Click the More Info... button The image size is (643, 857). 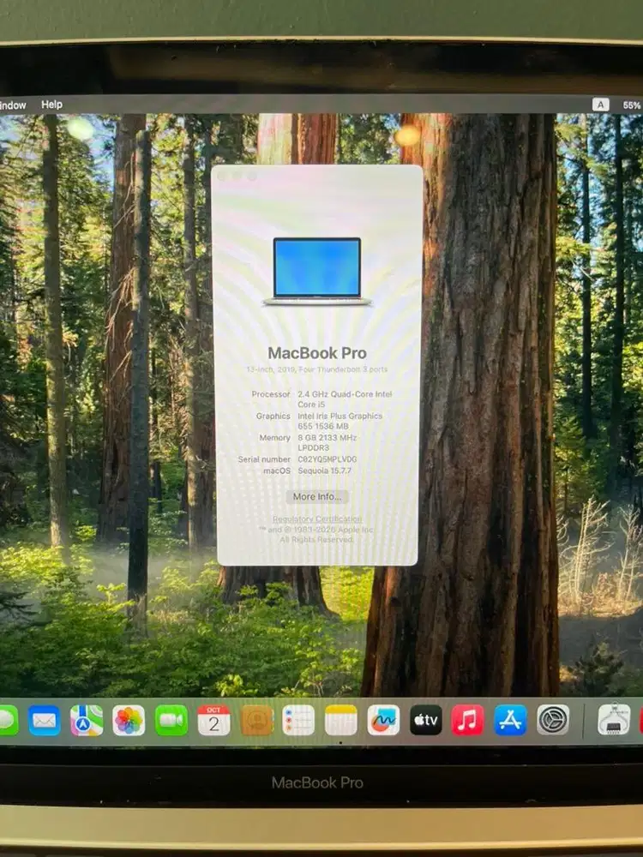pyautogui.click(x=317, y=496)
